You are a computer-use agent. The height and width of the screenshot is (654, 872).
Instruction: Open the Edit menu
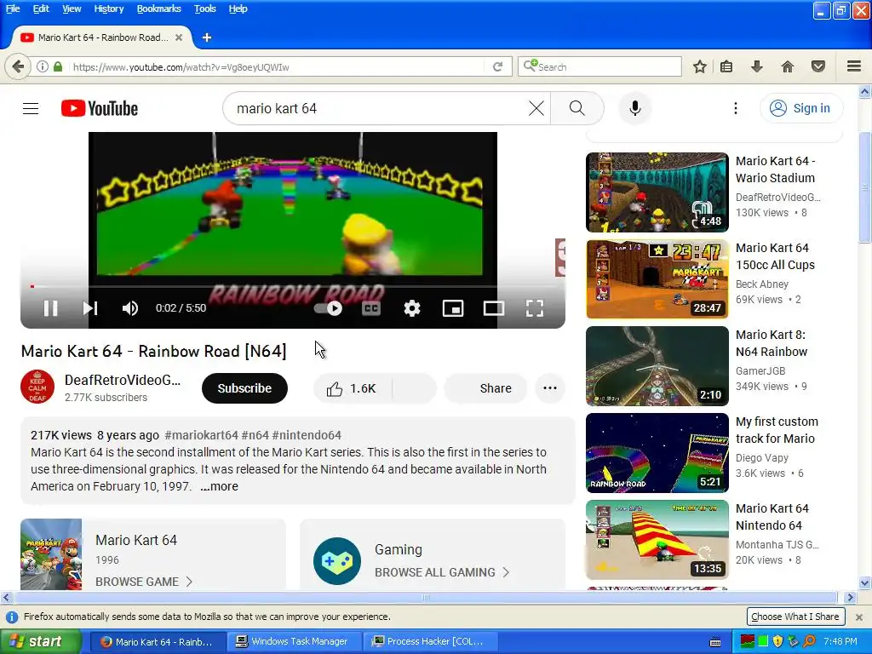pyautogui.click(x=41, y=9)
